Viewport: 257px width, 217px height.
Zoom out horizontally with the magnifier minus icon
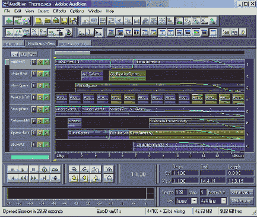coord(85,170)
